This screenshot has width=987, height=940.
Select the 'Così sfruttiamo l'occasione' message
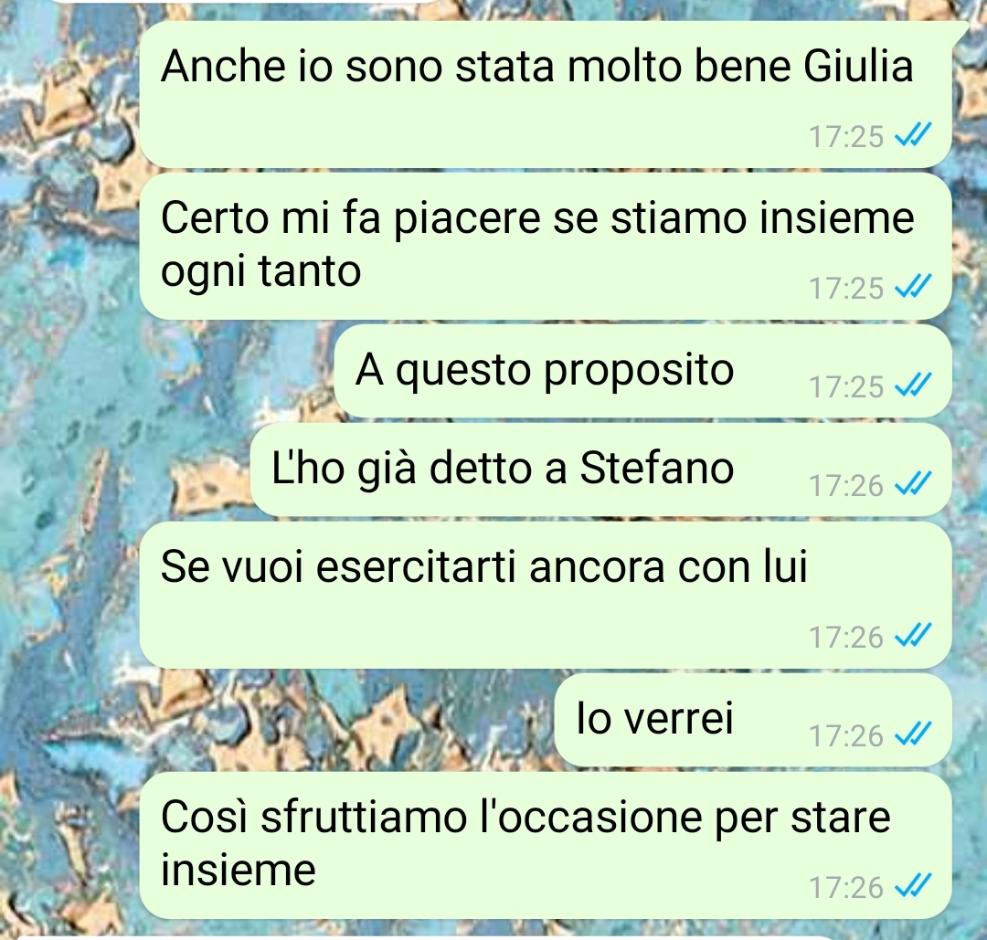click(545, 846)
